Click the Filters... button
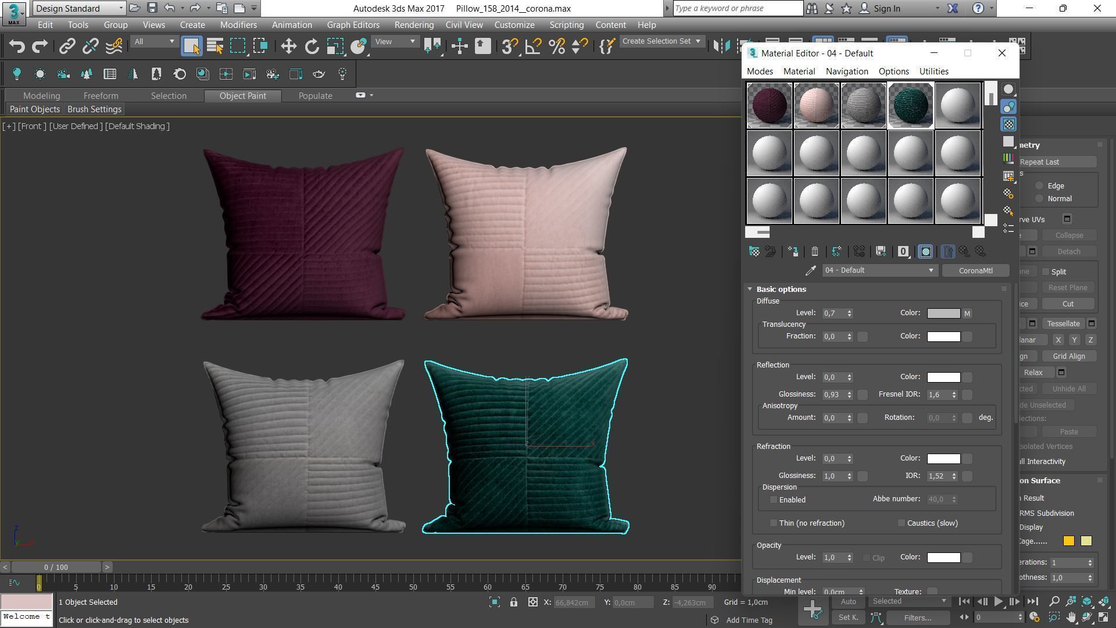 tap(918, 618)
